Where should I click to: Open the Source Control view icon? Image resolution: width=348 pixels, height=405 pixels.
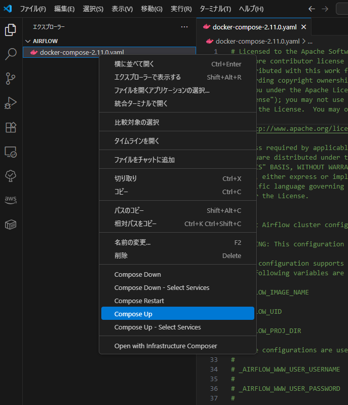point(11,79)
